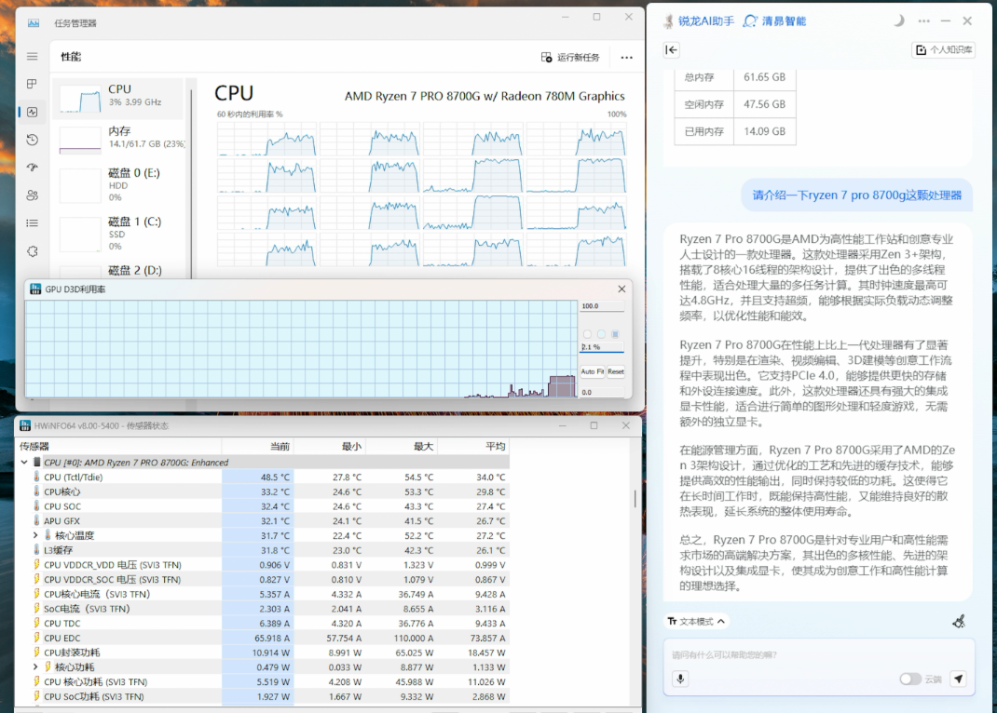
Task: Select the third graph style option in GPU window
Action: [x=615, y=333]
